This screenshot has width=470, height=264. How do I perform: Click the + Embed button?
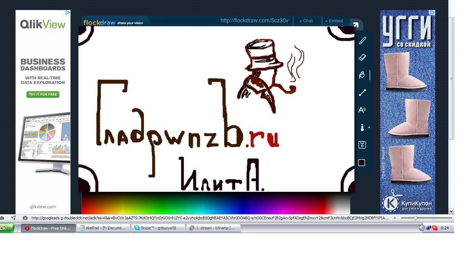click(334, 21)
